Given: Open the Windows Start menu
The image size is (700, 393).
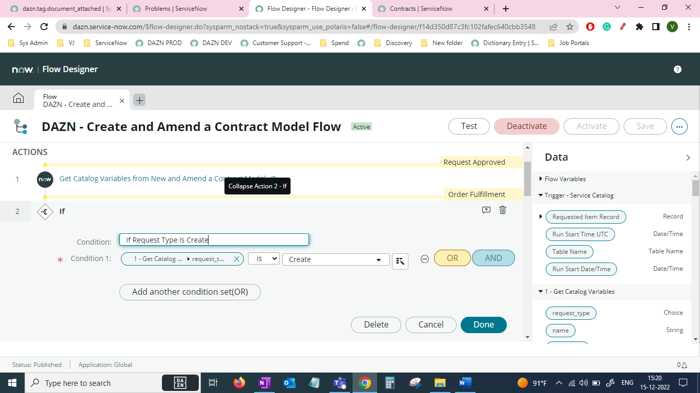Looking at the screenshot, I should pyautogui.click(x=12, y=383).
